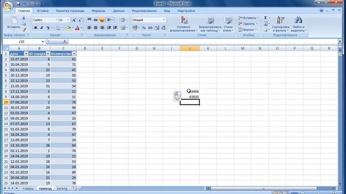Open Форматировать как таблицу gallery
This screenshot has width=346, height=194.
[210, 24]
